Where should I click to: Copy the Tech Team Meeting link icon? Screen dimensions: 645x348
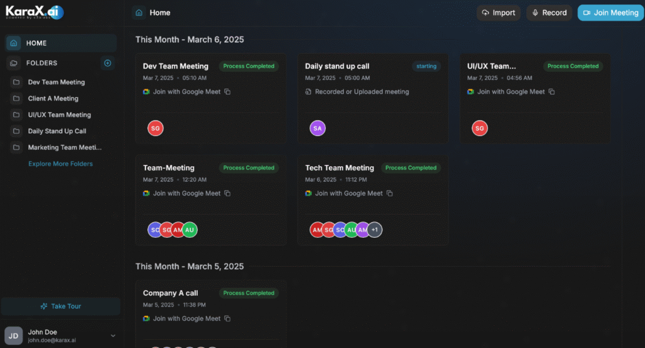pos(390,194)
